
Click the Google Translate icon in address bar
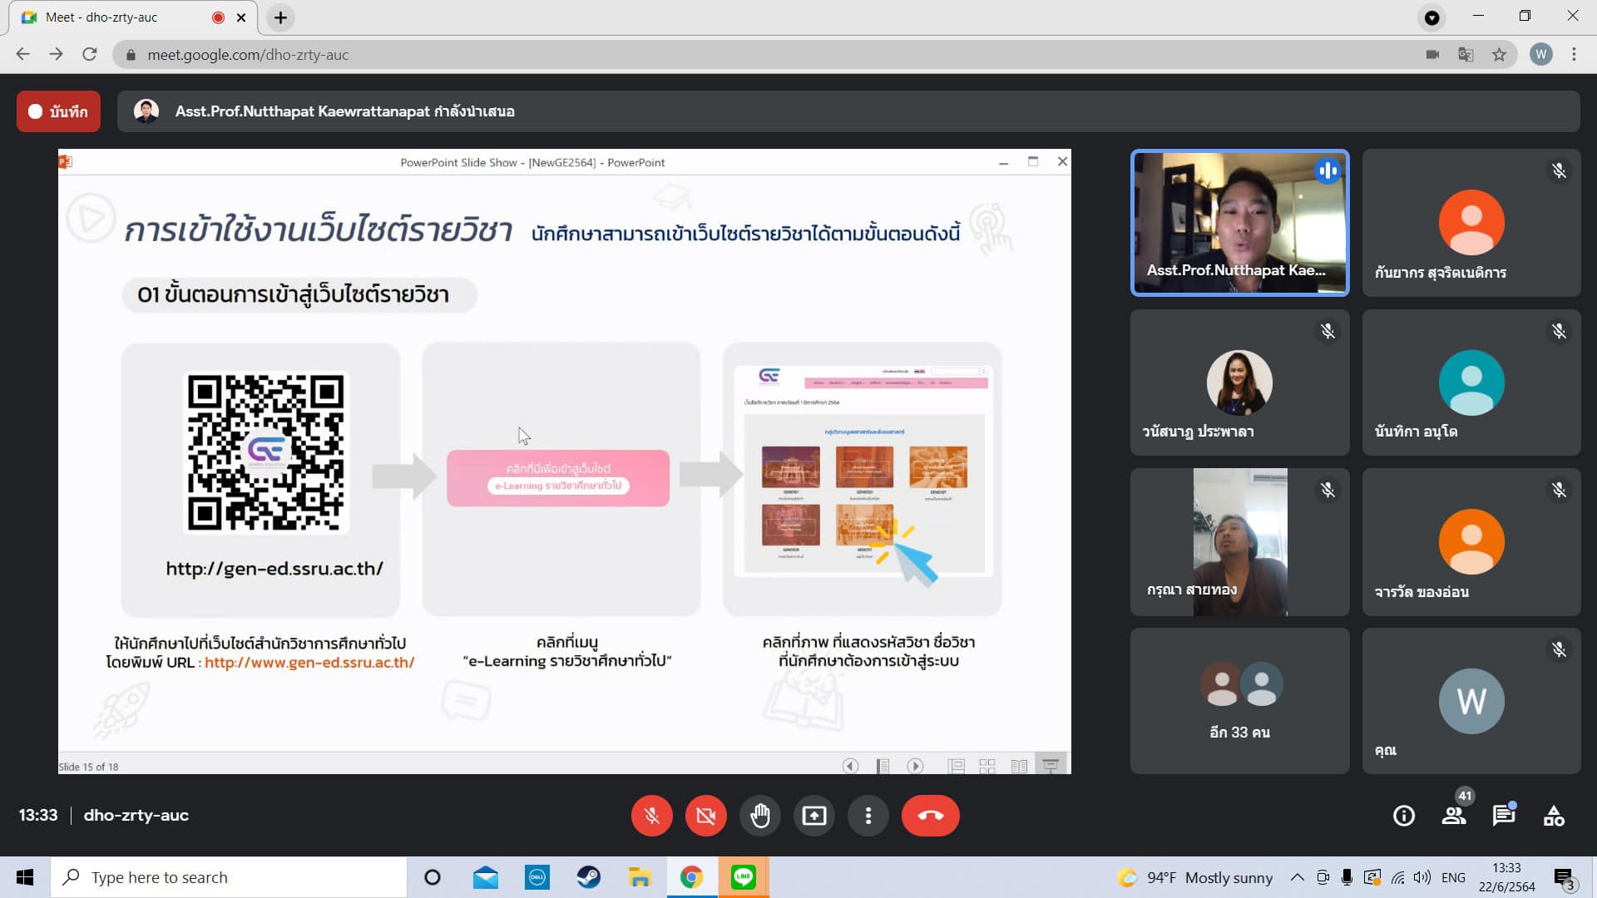pos(1466,55)
